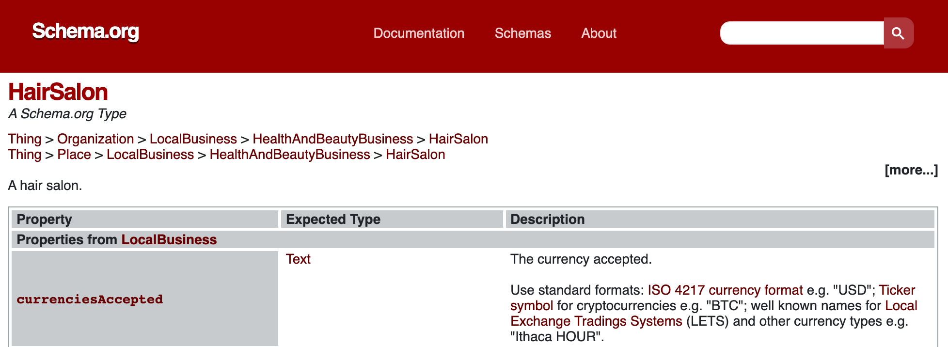Click the 'A hair salon.' description
The width and height of the screenshot is (948, 347).
[x=45, y=186]
